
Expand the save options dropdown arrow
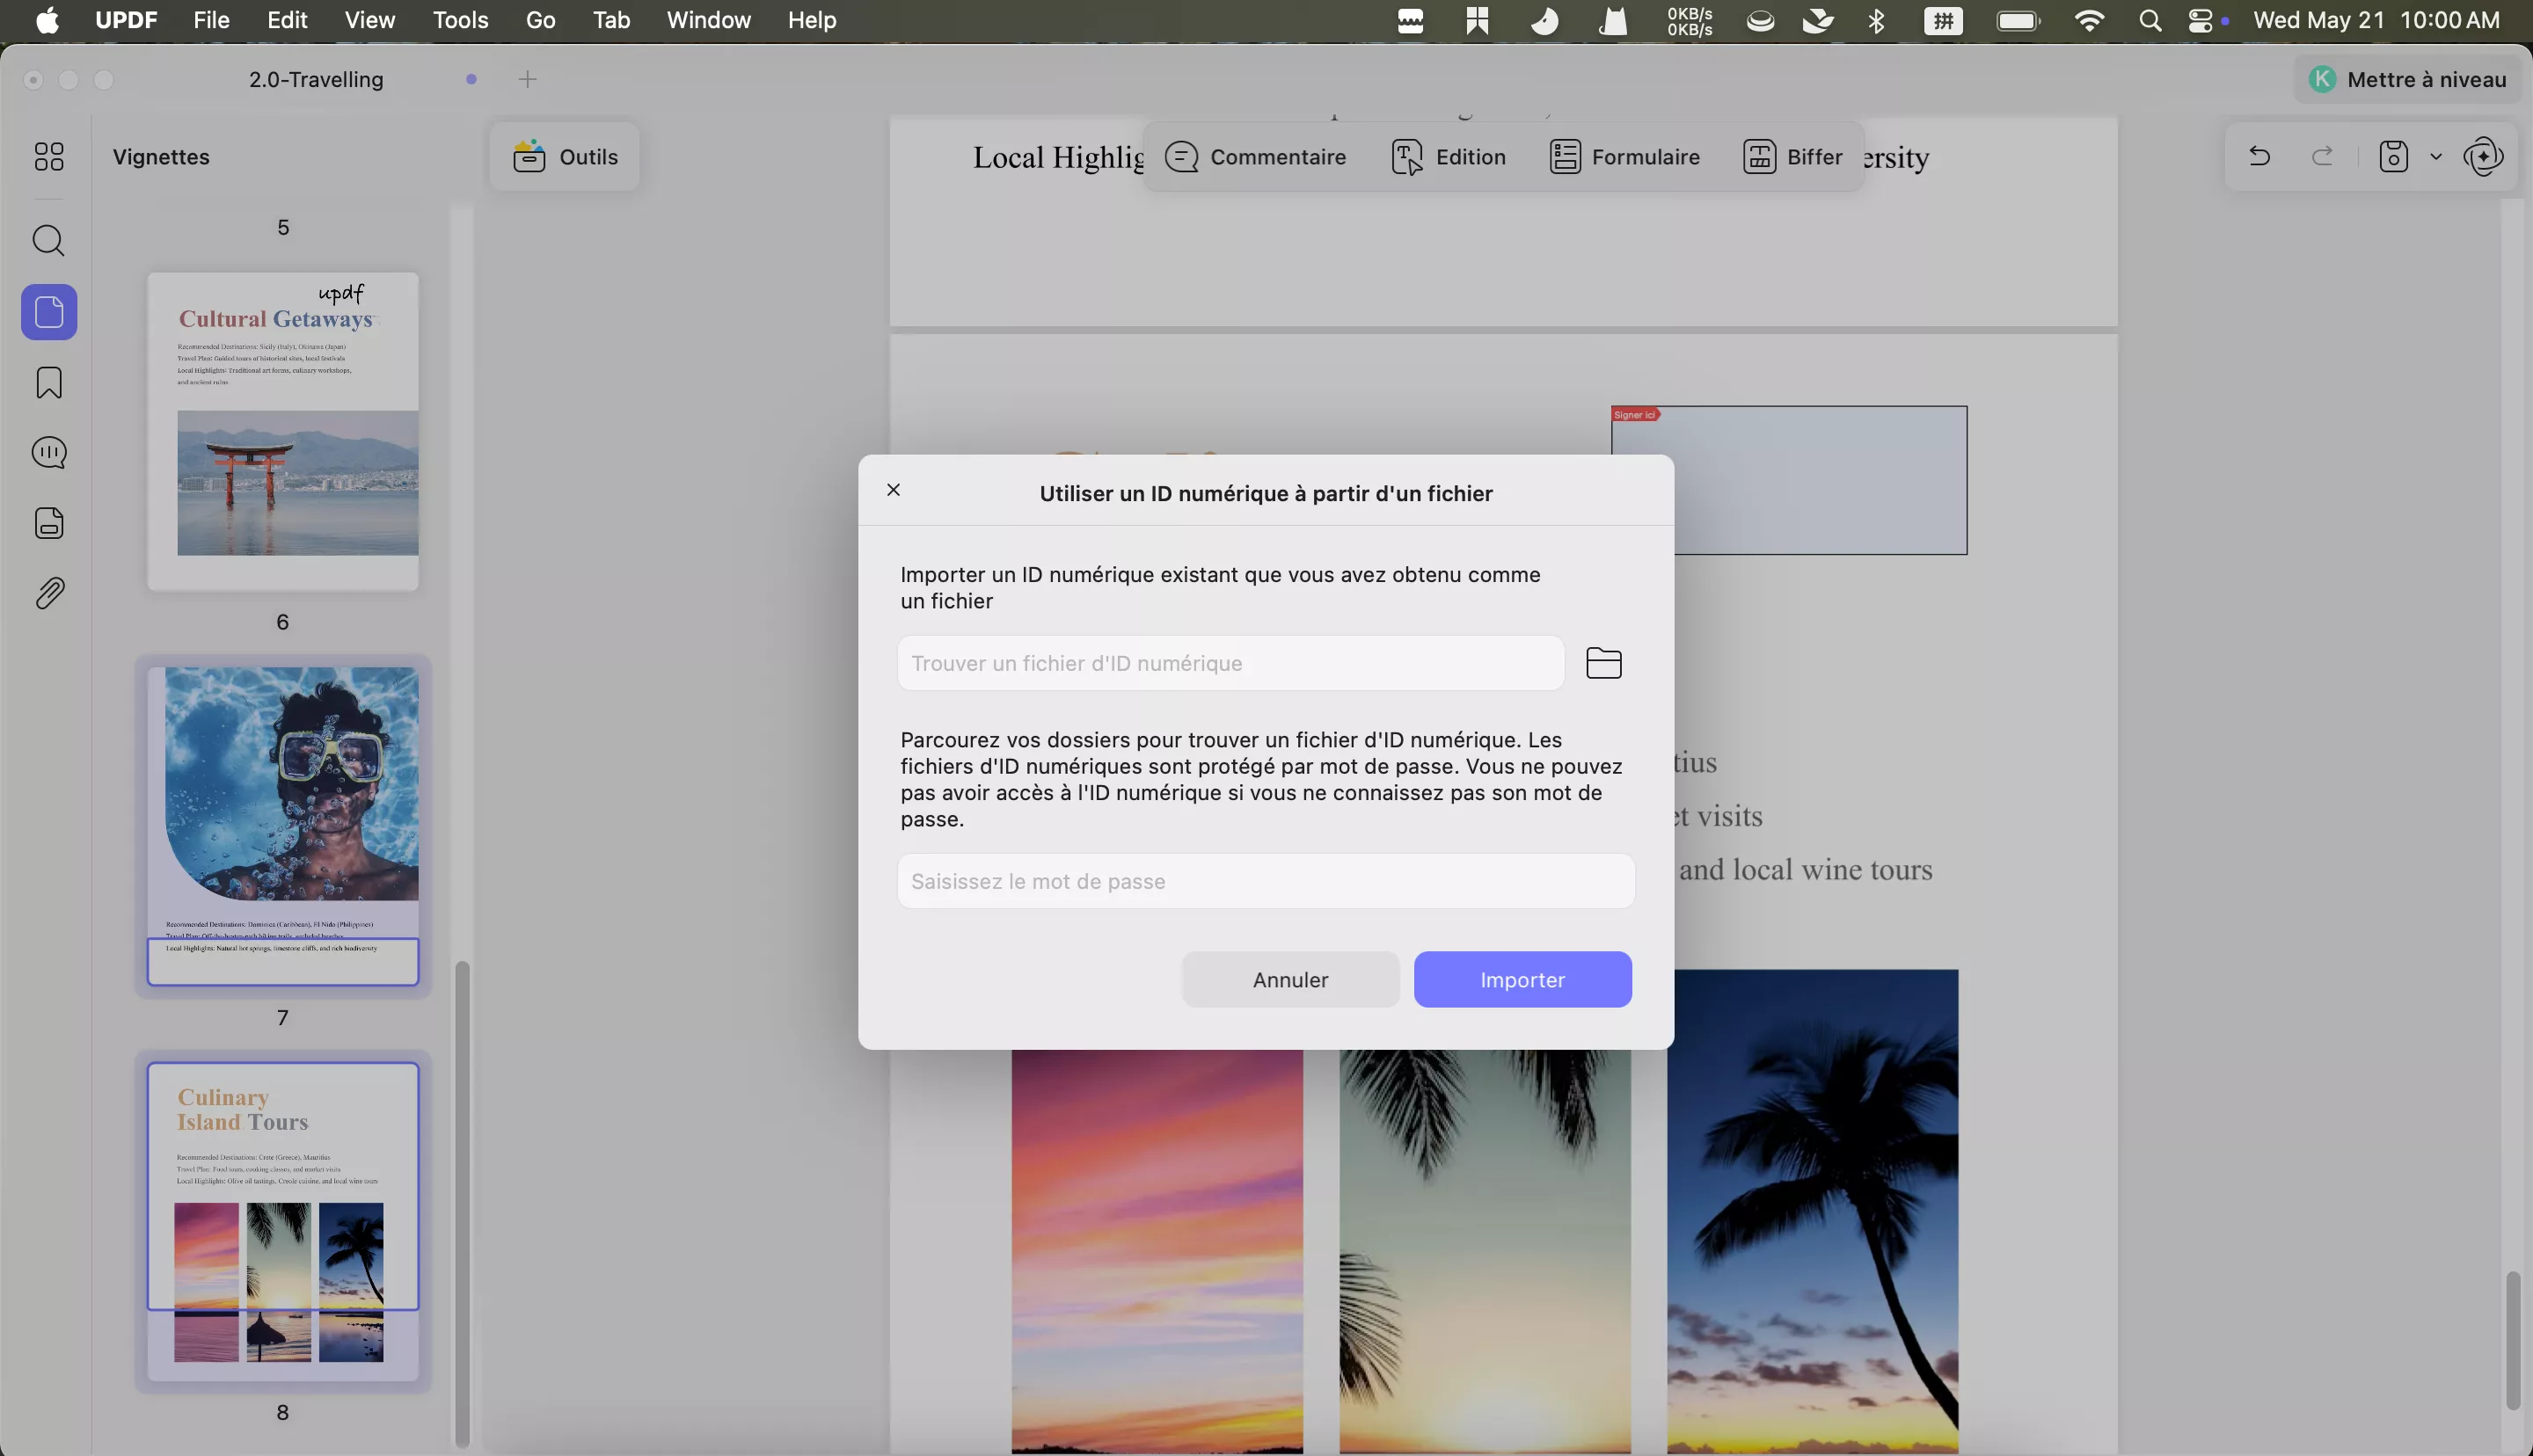coord(2436,157)
